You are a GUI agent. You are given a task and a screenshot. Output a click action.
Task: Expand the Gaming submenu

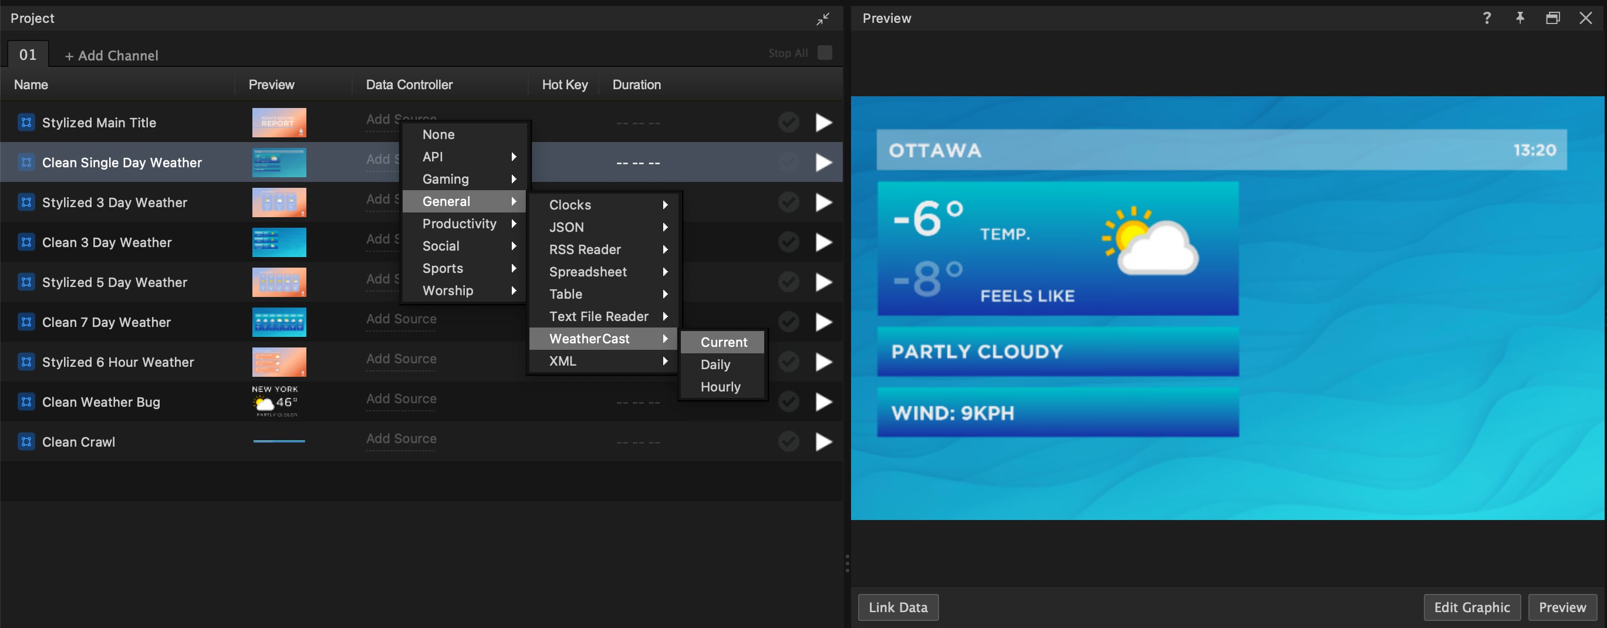pyautogui.click(x=465, y=179)
